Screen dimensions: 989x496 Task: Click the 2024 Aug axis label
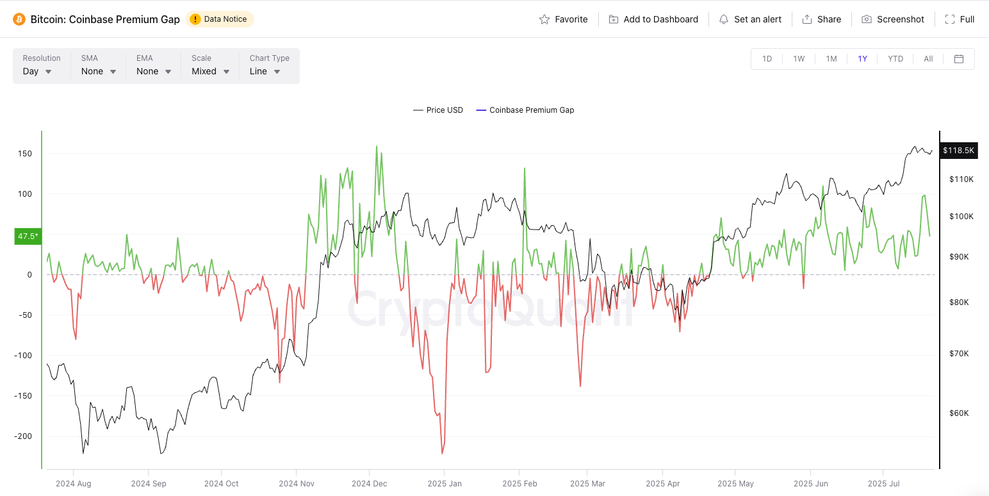point(74,484)
